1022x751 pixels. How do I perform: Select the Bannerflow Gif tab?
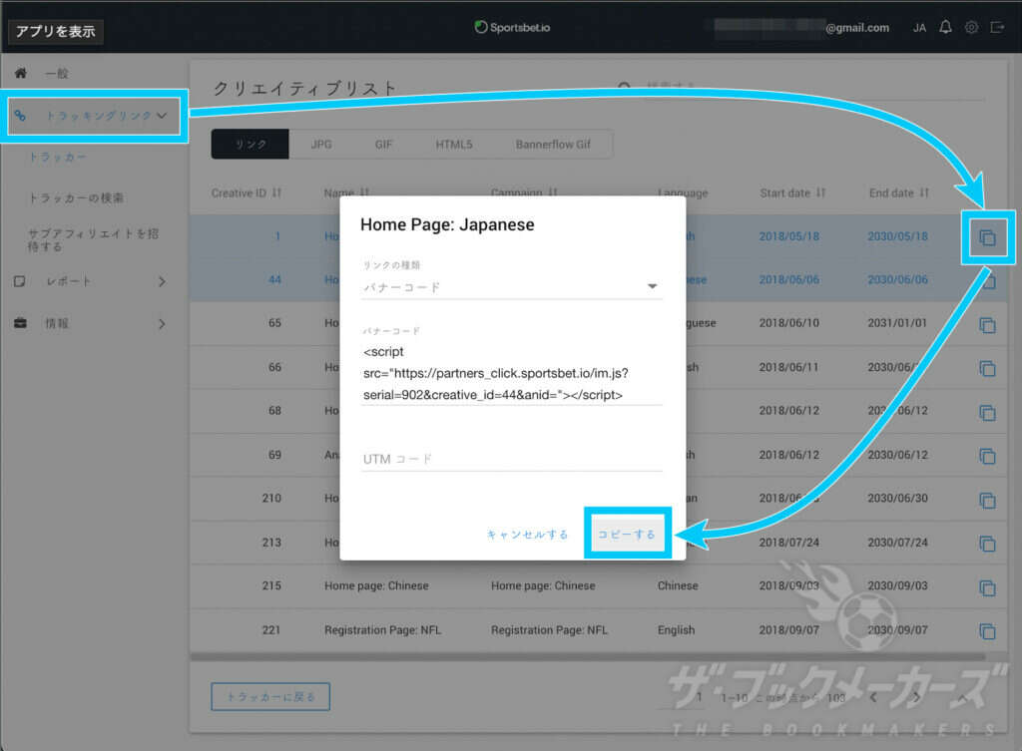(x=553, y=144)
